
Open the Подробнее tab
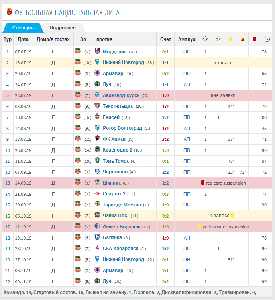tap(63, 28)
